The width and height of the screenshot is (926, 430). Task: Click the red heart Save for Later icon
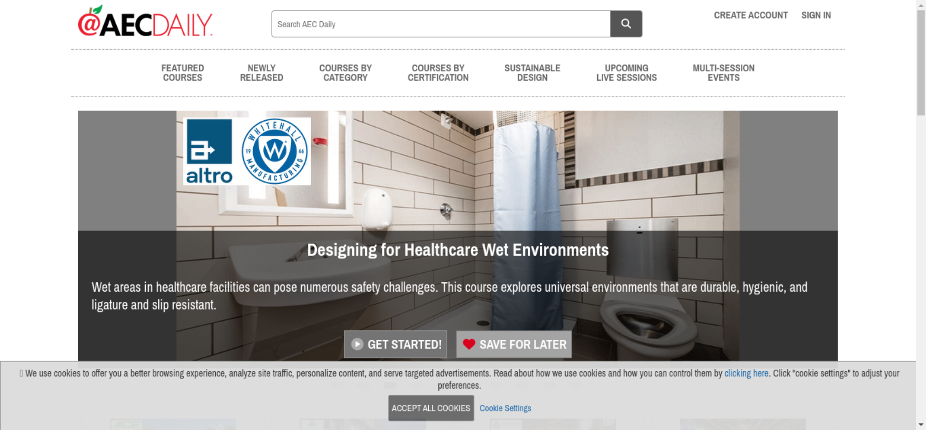point(469,344)
